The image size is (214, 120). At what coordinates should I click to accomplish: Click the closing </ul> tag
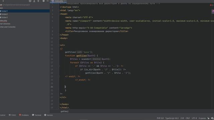pyautogui.click(x=63, y=97)
